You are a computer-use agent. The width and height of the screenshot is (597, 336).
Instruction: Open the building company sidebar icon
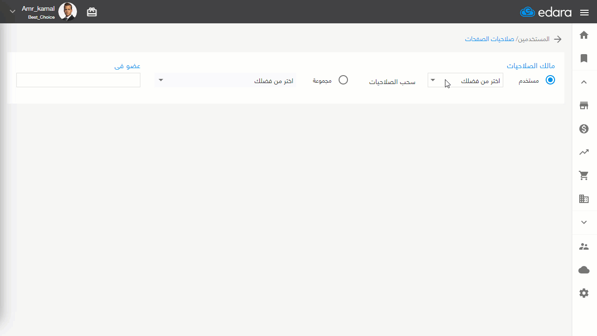[x=584, y=199]
